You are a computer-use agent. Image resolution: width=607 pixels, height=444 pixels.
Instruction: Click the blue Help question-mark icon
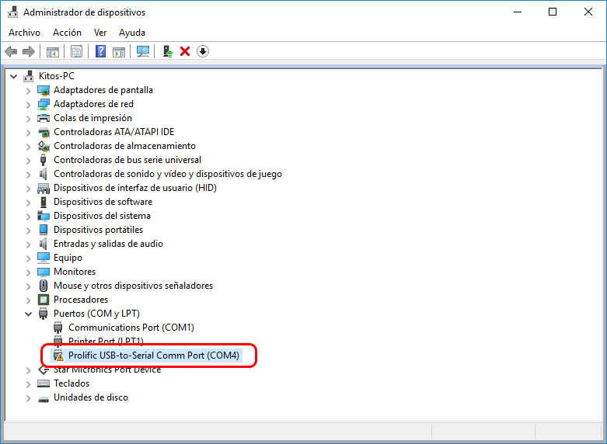[x=101, y=51]
